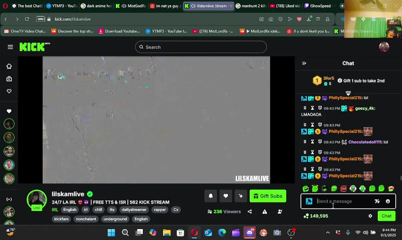
Task: Open the Kick hamburger sidebar menu
Action: pos(10,47)
